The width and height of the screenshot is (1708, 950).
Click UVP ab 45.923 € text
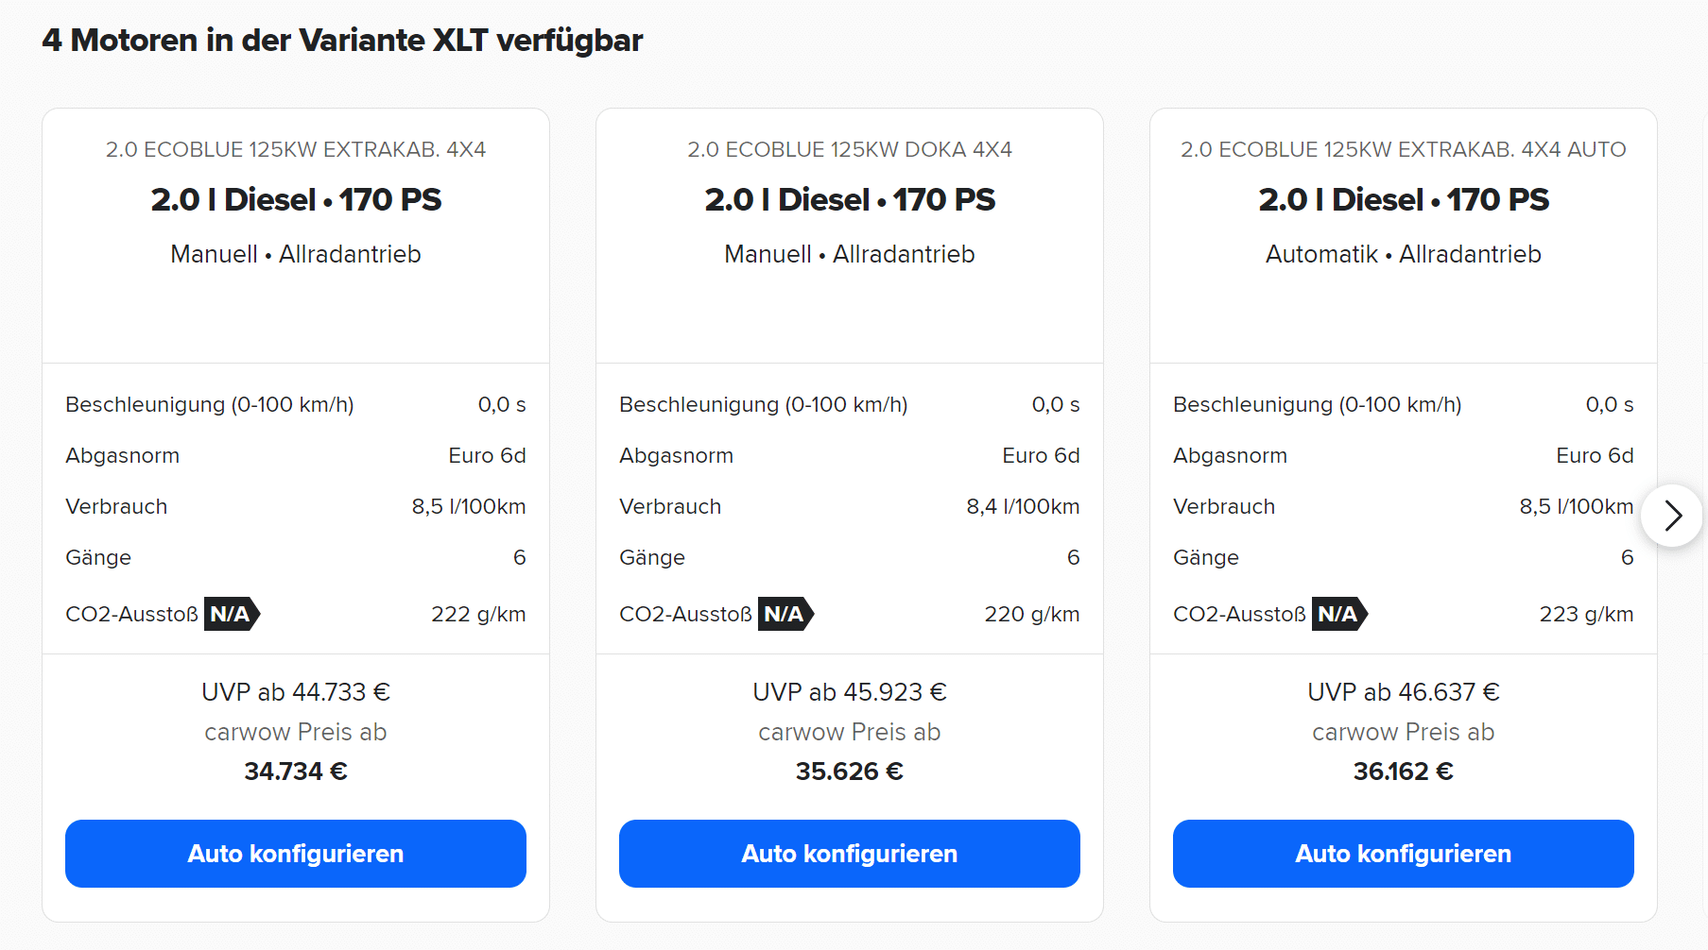tap(850, 692)
